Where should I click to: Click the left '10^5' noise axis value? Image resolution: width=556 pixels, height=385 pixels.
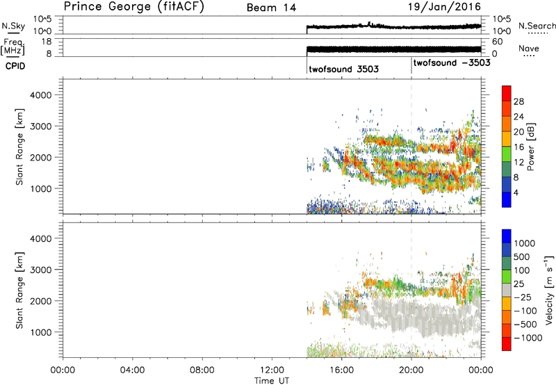pyautogui.click(x=42, y=19)
